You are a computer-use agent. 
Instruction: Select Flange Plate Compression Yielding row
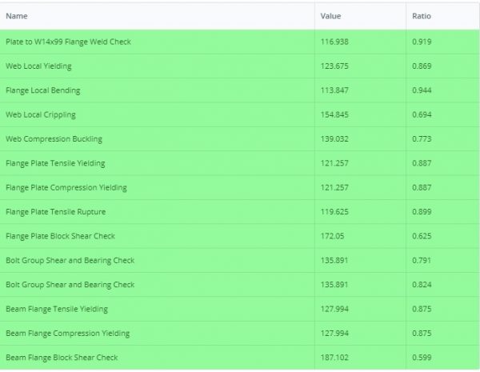pos(66,188)
